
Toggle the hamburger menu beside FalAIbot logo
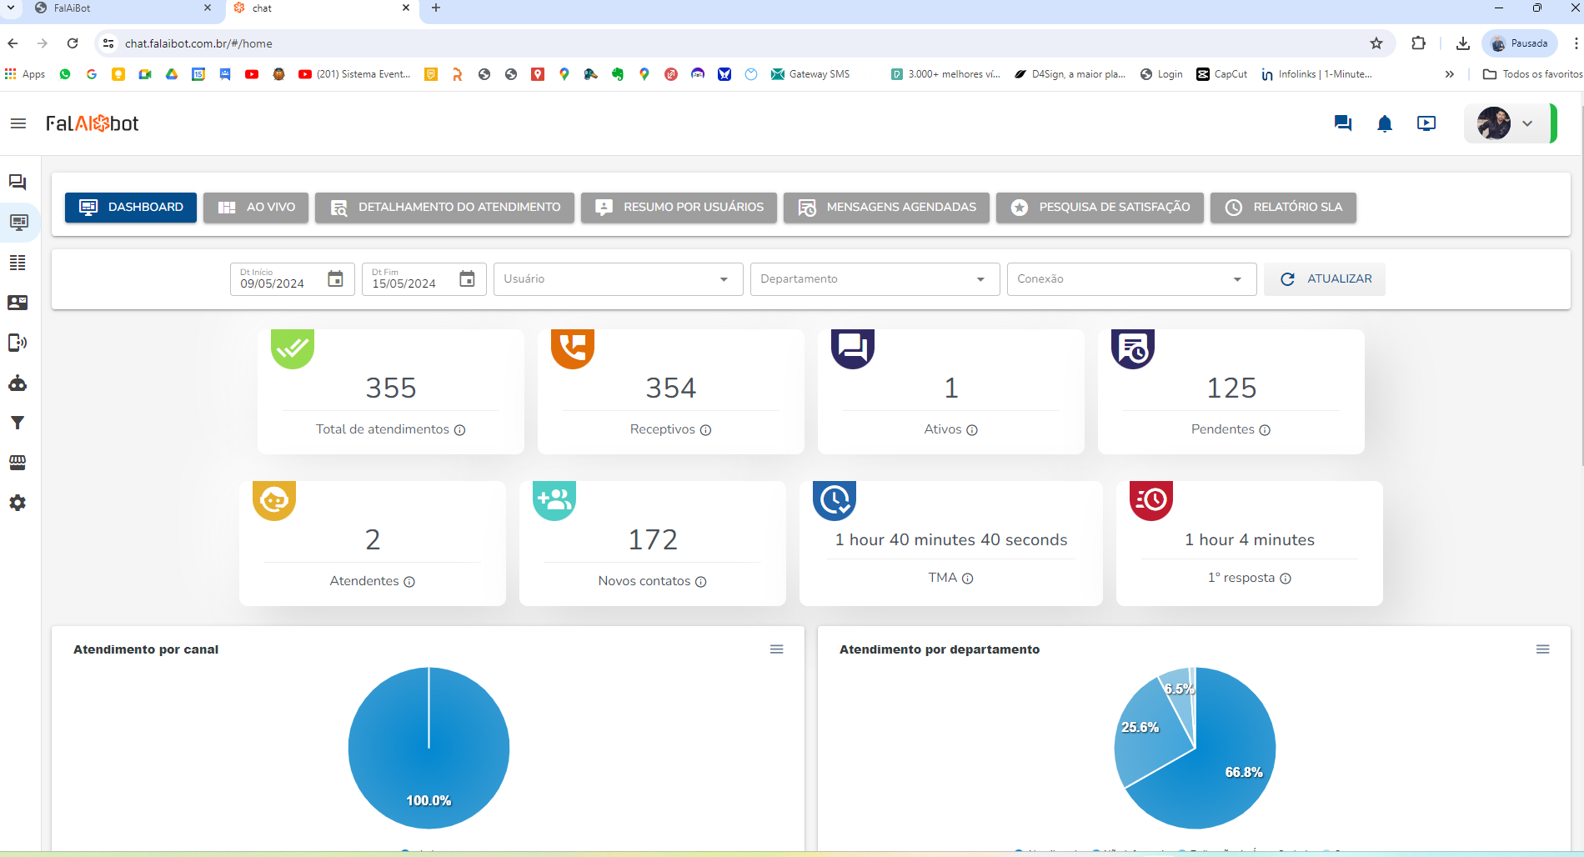point(18,123)
